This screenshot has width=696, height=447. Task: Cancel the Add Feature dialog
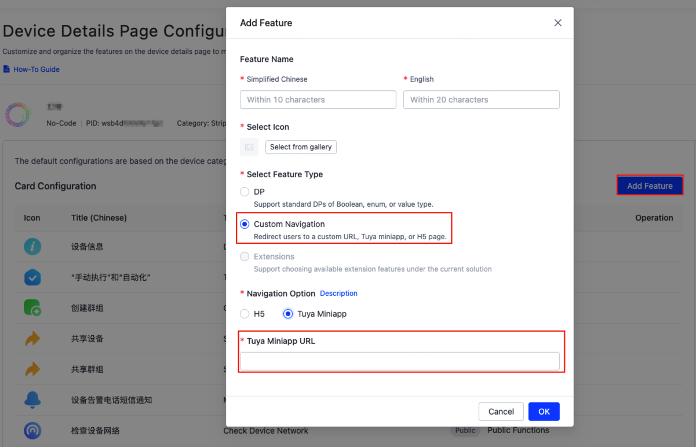(501, 412)
